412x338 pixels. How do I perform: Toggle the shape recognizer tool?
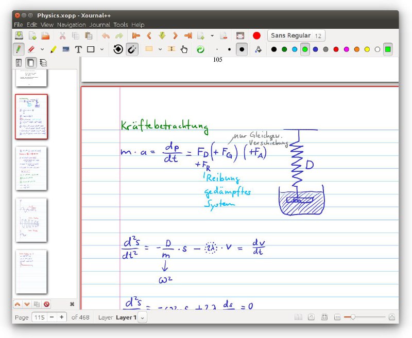tap(118, 49)
